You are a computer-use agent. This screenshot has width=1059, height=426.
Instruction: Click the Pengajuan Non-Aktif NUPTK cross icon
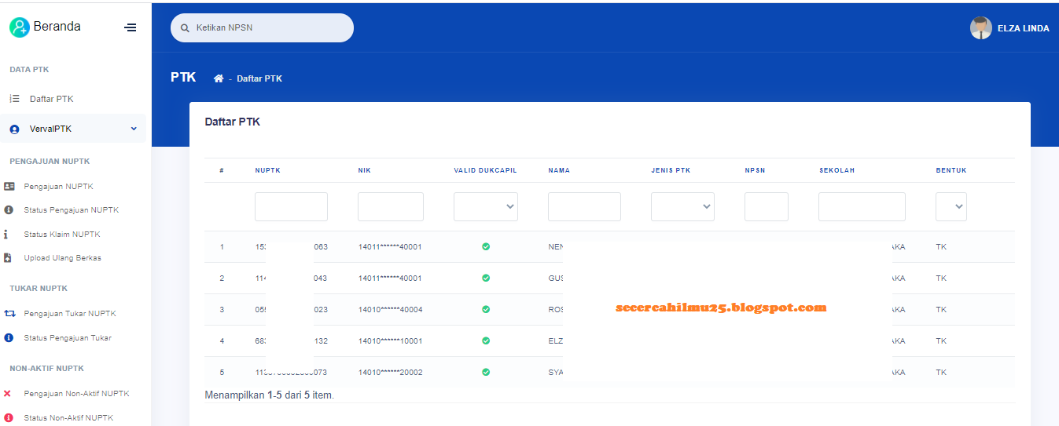click(x=8, y=394)
